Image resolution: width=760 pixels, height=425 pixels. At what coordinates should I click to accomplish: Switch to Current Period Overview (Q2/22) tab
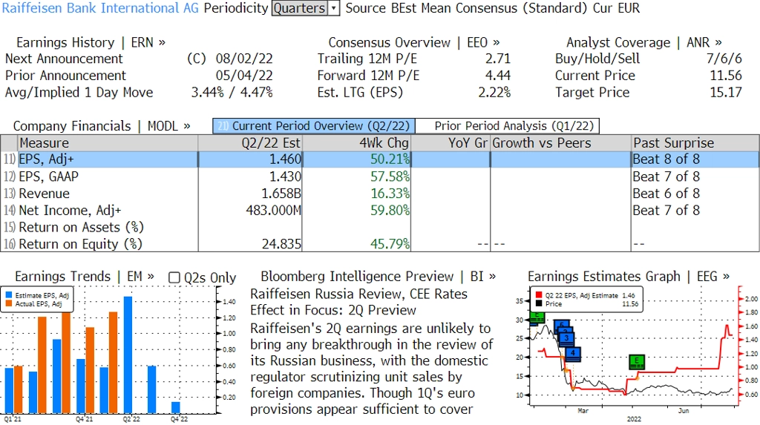(x=314, y=126)
